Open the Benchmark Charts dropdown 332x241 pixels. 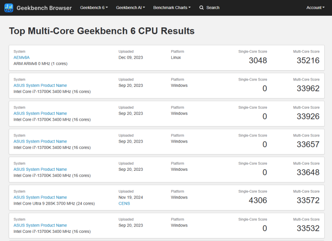(x=172, y=8)
